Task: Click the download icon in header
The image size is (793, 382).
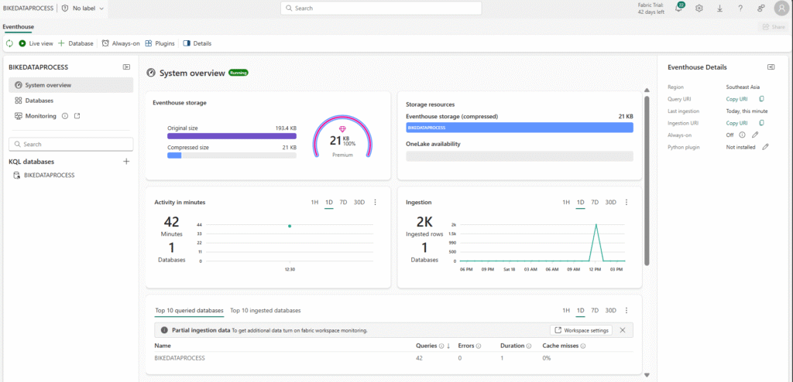Action: pyautogui.click(x=719, y=8)
